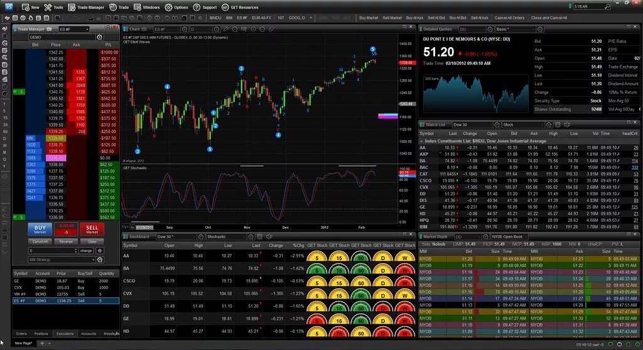The height and width of the screenshot is (350, 643).
Task: Open the Chart interval D dropdown
Action: 202,29
